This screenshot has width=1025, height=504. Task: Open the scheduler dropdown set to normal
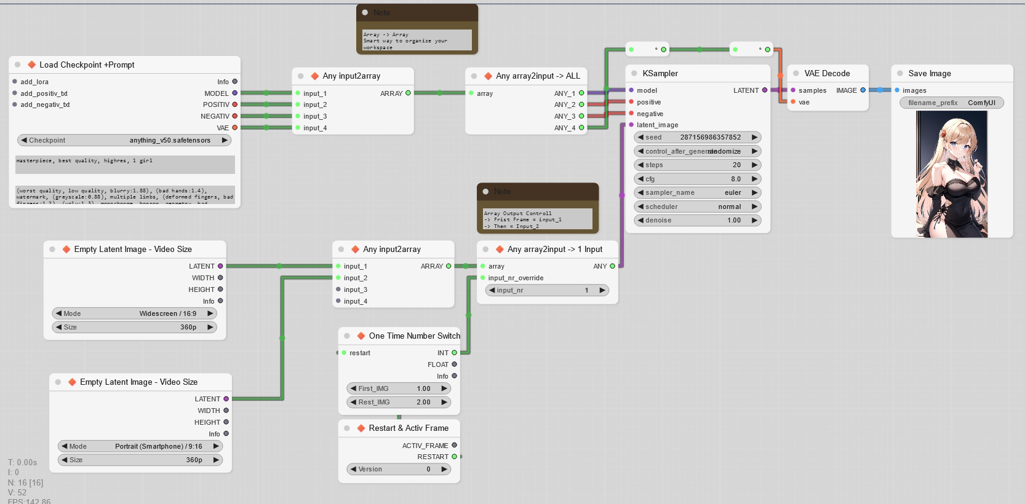(697, 207)
